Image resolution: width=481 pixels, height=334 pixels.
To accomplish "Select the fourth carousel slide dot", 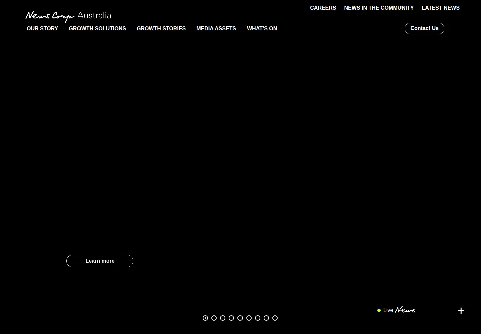I will click(x=231, y=318).
